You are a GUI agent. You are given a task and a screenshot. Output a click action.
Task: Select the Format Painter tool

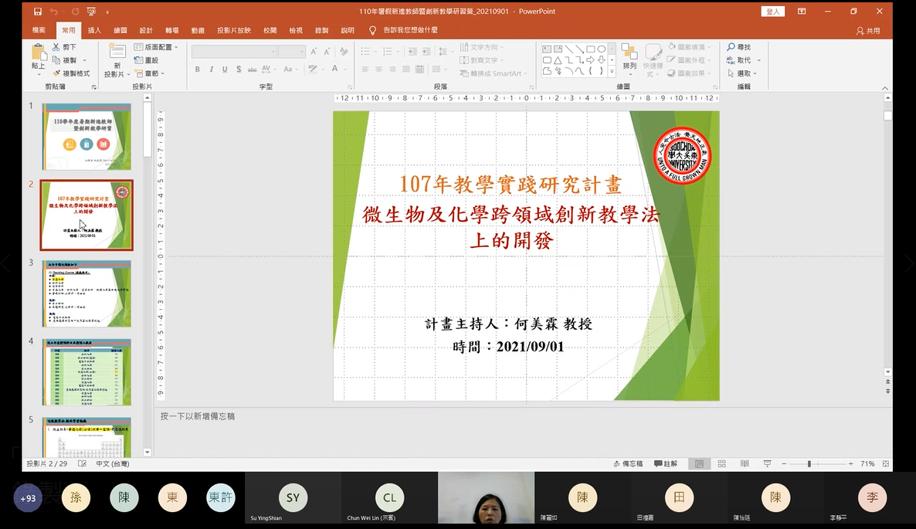click(68, 72)
